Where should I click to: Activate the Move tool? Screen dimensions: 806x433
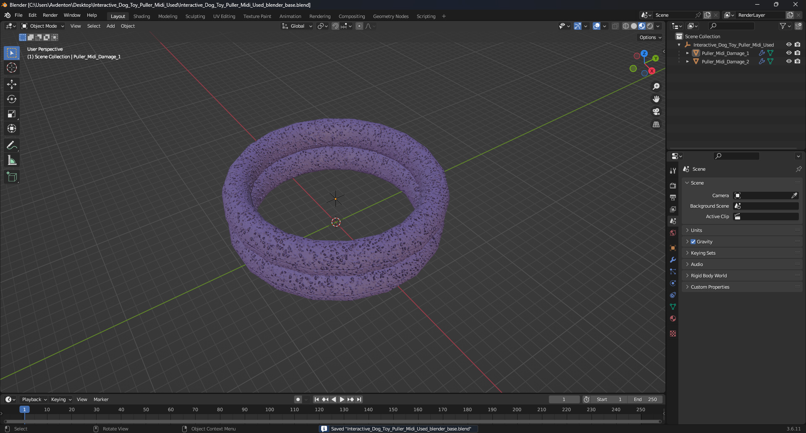click(x=12, y=84)
